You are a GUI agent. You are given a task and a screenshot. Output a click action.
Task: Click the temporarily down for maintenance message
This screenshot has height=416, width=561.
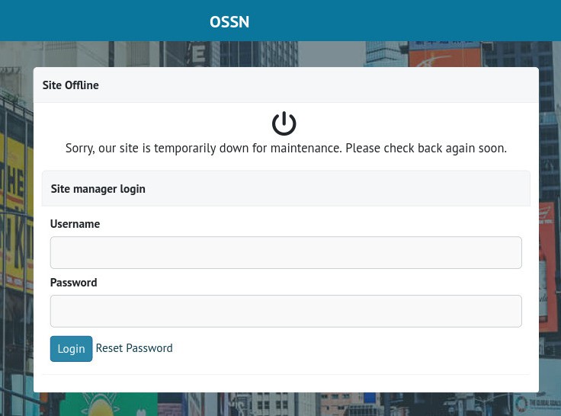click(286, 149)
